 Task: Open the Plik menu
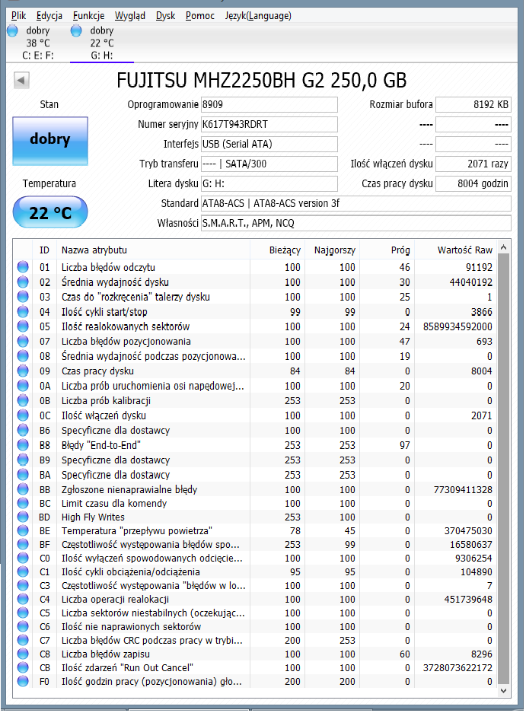[19, 16]
